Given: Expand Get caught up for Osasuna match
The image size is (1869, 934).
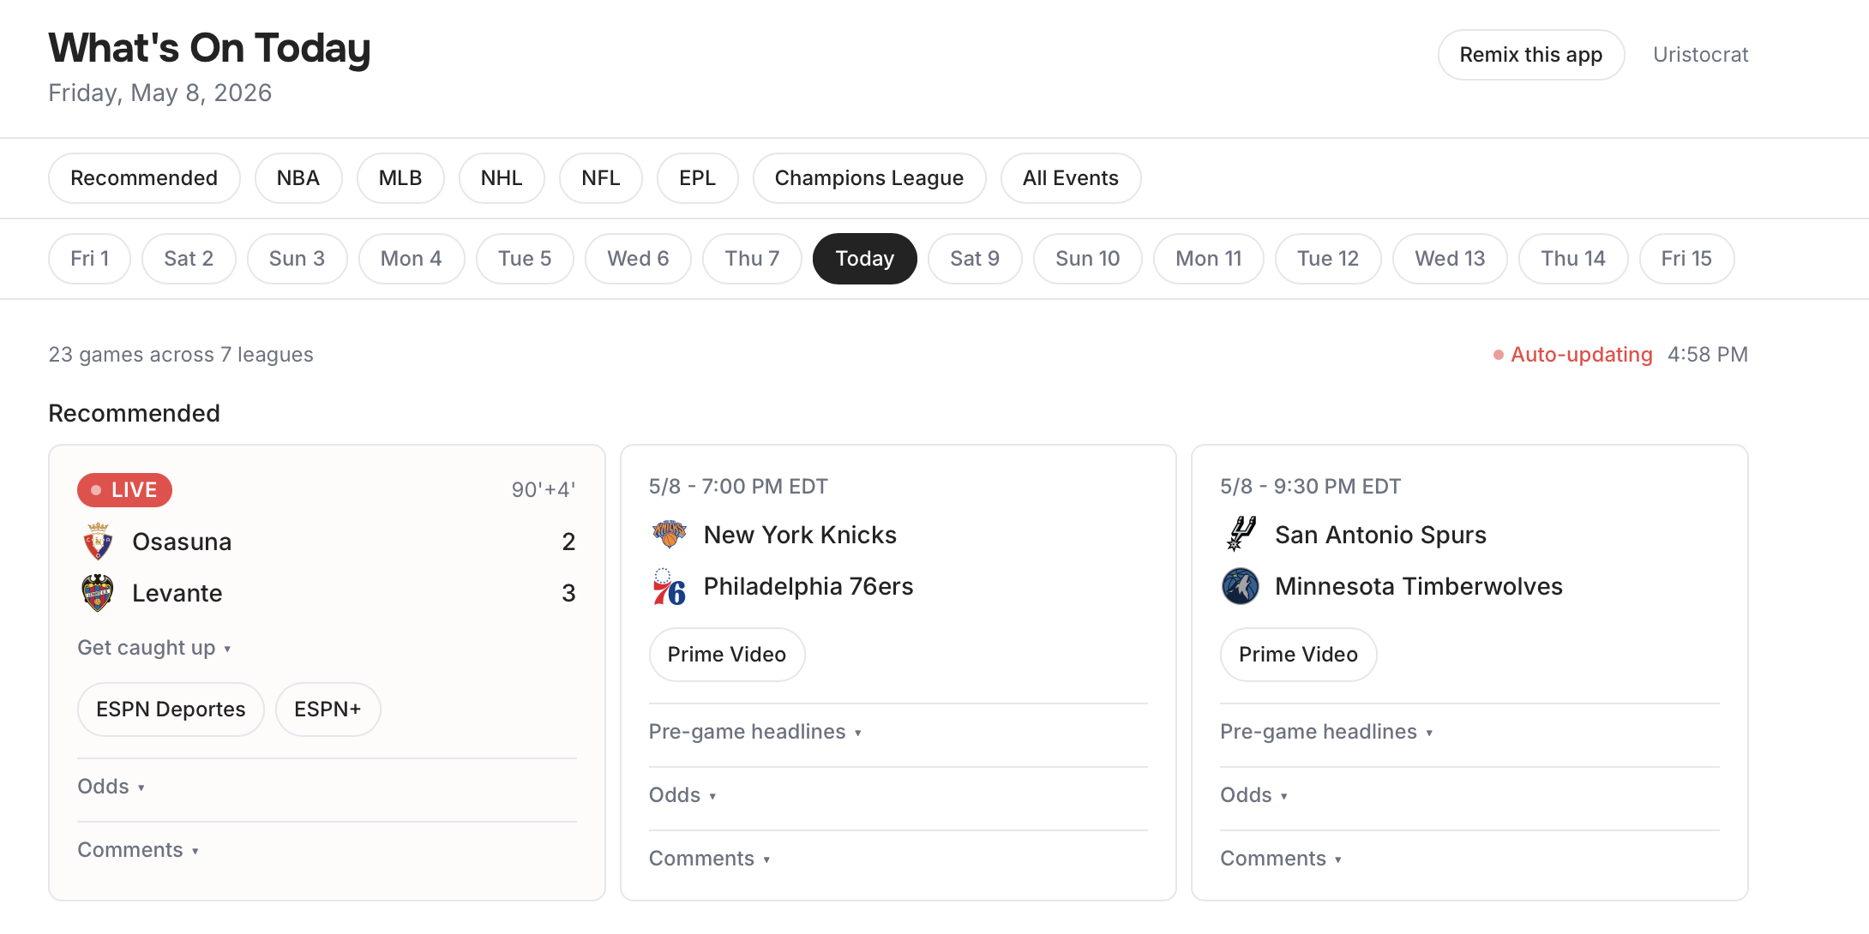Looking at the screenshot, I should coord(154,648).
